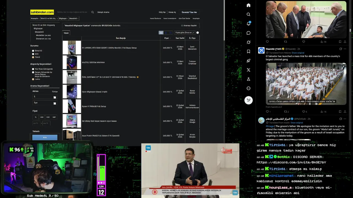Choose USD currency for price filter
This screenshot has width=353, height=198.
coord(42,117)
